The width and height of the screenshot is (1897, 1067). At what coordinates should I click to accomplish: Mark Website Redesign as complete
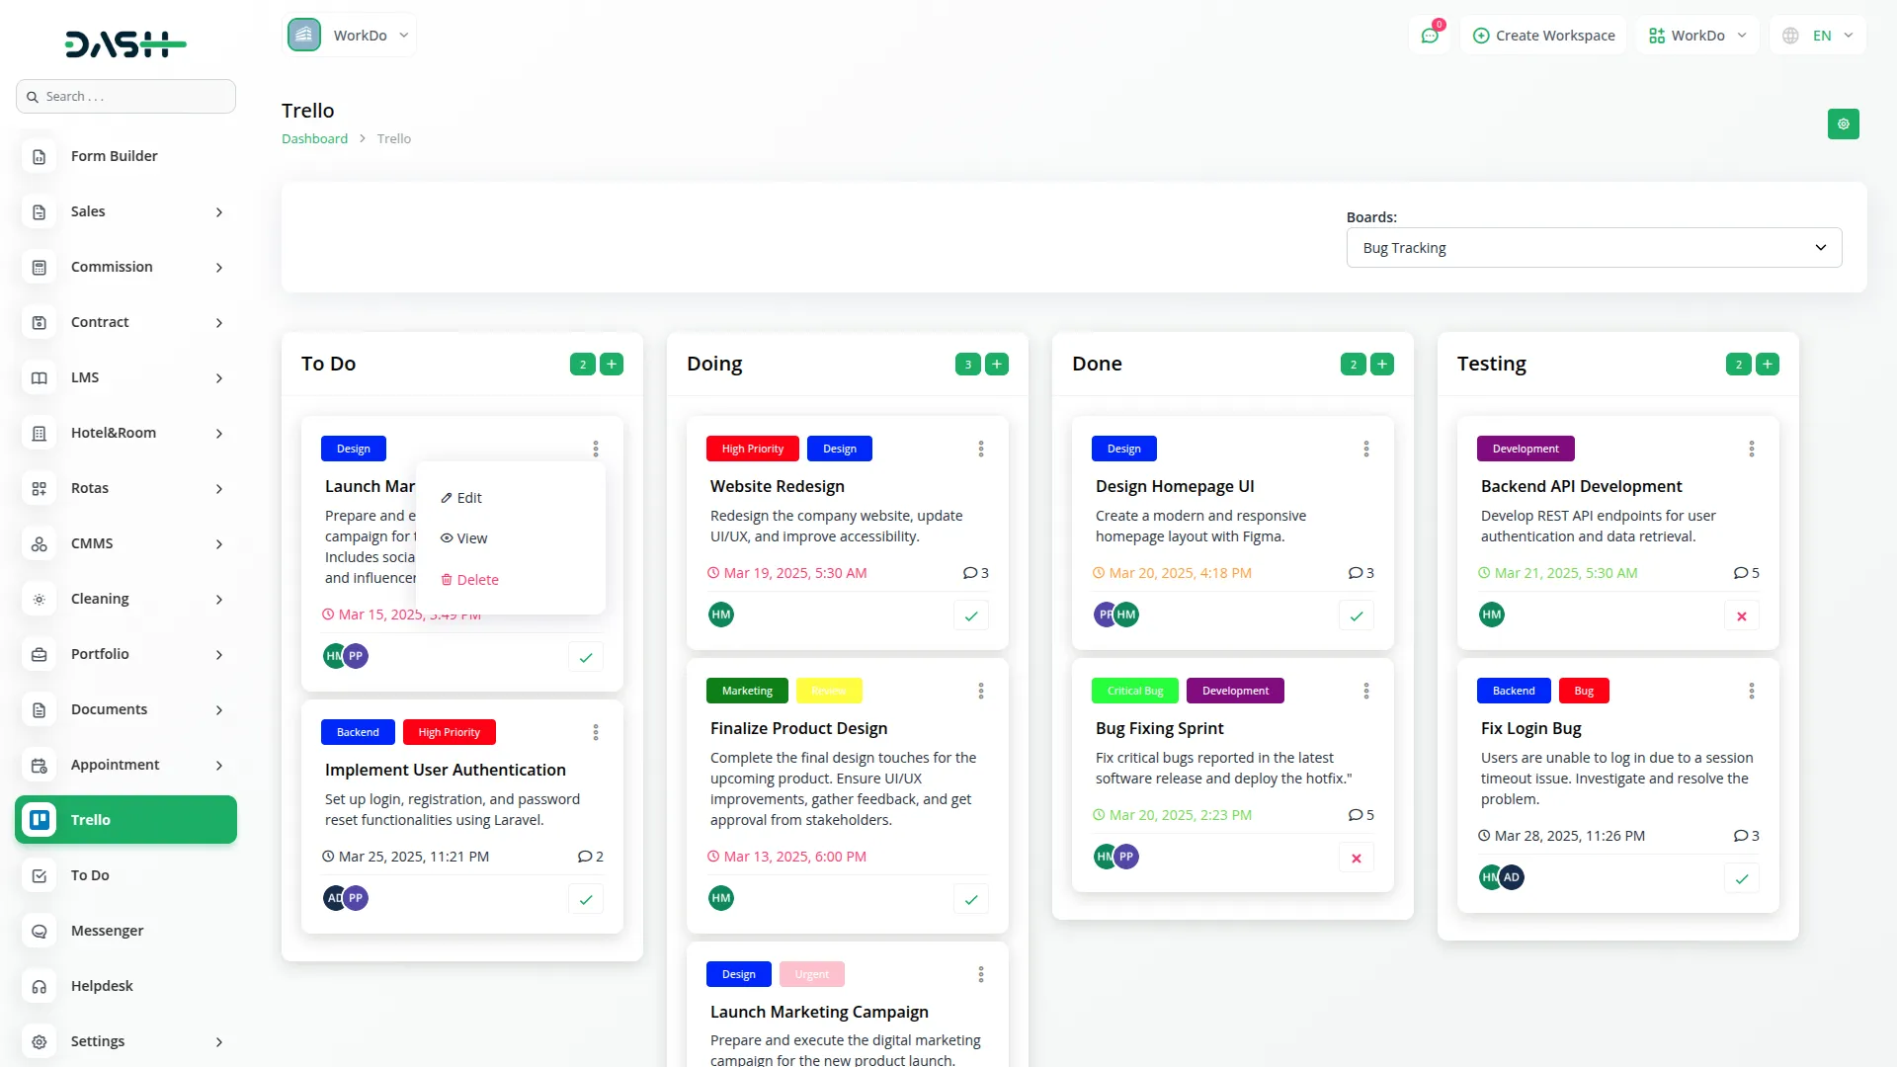coord(970,615)
